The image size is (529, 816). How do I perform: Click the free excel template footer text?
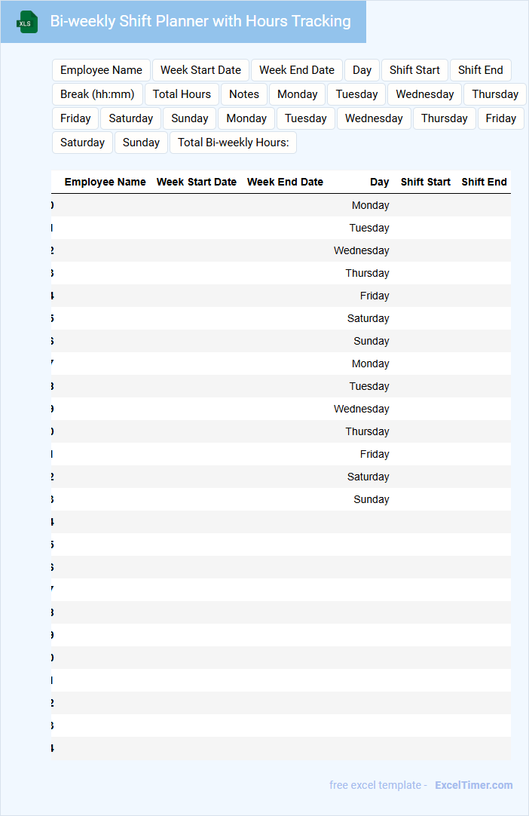(x=378, y=785)
